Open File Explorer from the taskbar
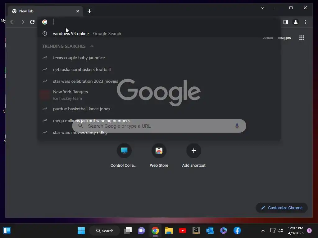The height and width of the screenshot is (238, 318). click(169, 231)
